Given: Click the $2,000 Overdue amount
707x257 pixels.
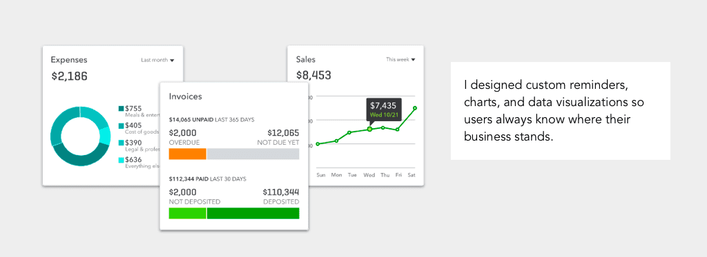Looking at the screenshot, I should coord(182,133).
